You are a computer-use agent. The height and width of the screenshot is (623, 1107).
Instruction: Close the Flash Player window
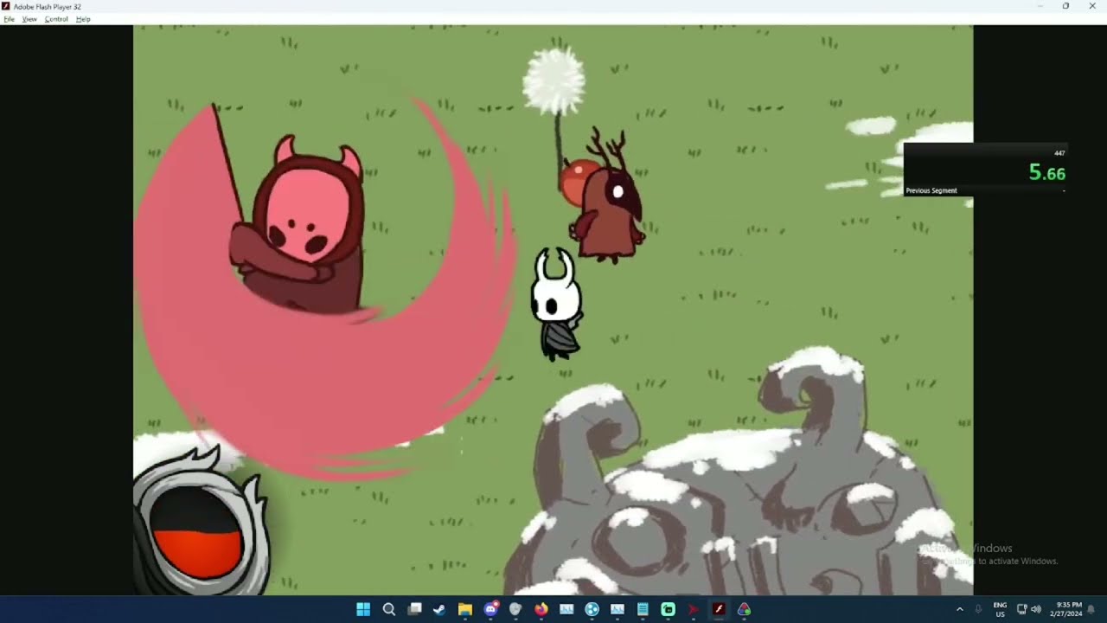pyautogui.click(x=1092, y=6)
